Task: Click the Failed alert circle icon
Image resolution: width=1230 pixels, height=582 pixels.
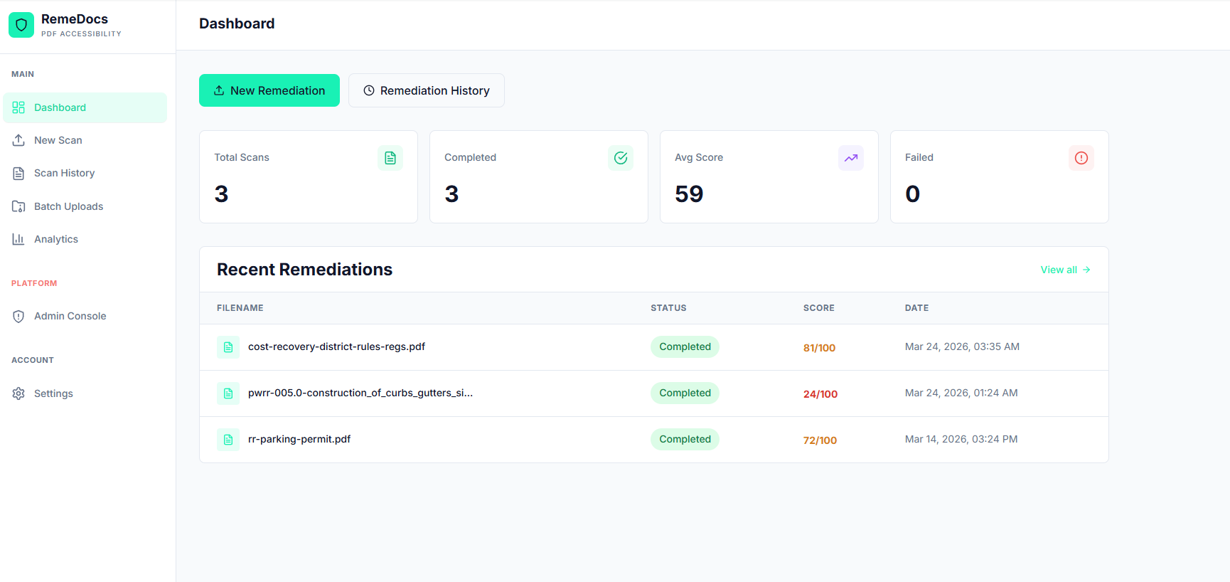Action: [1081, 158]
